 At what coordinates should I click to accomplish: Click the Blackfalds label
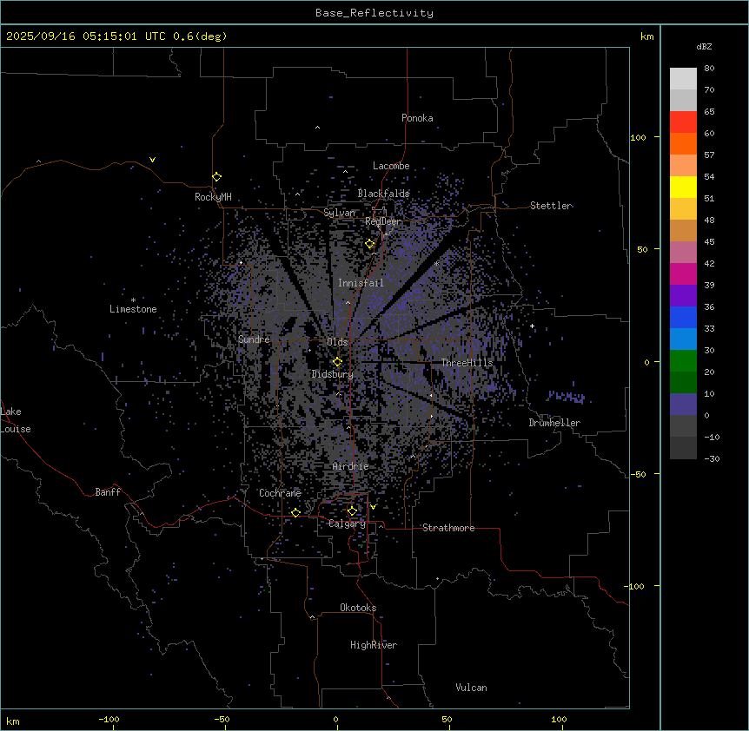coord(383,194)
